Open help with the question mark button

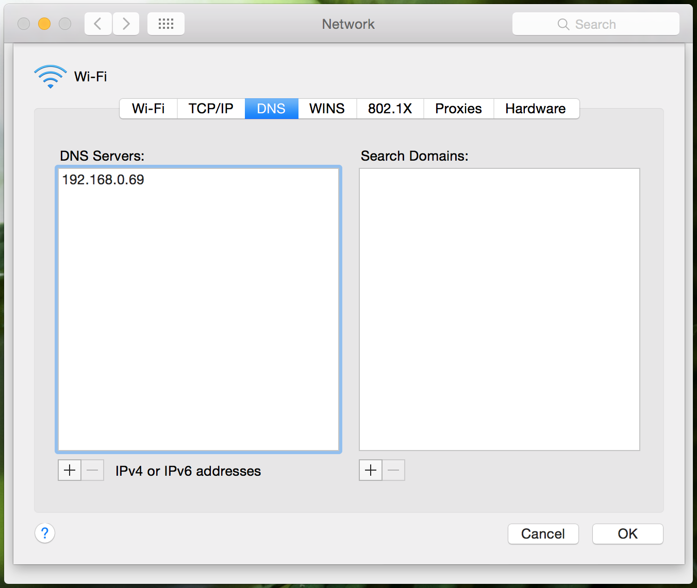tap(45, 533)
